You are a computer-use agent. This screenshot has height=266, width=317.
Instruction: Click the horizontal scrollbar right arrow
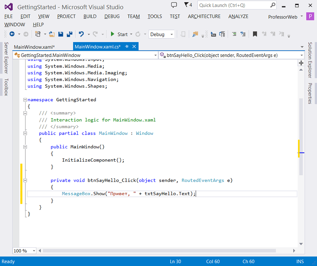[x=294, y=250]
